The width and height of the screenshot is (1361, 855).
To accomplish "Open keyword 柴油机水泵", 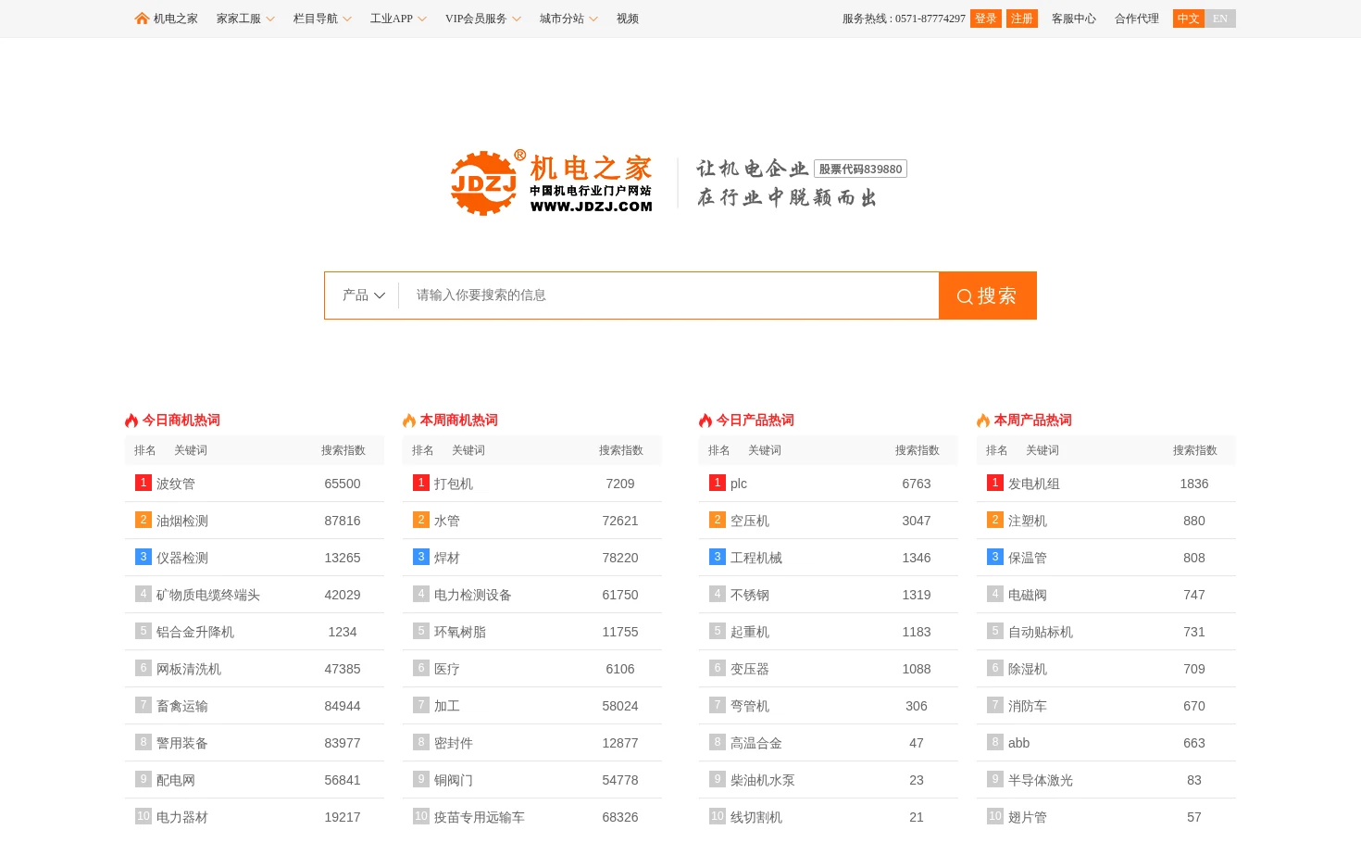I will [x=763, y=780].
